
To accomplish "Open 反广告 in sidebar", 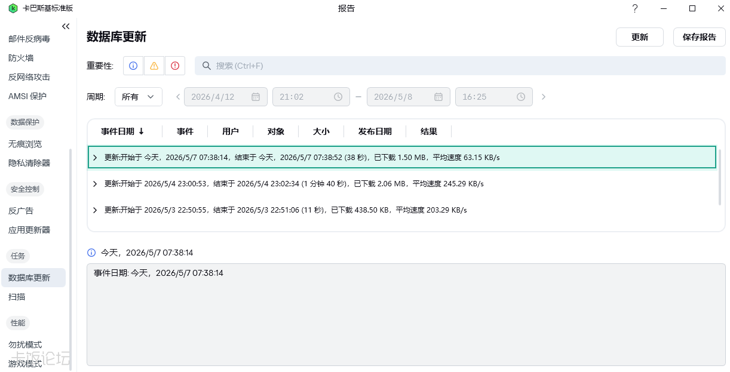I will (x=21, y=211).
